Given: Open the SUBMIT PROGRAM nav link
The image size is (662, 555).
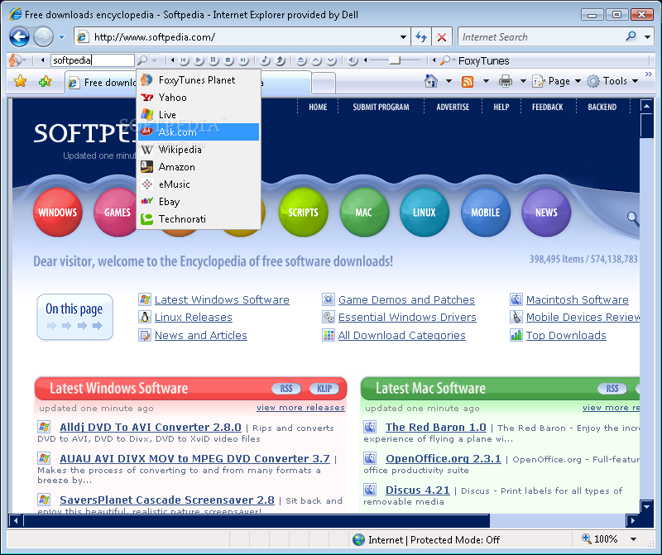Looking at the screenshot, I should click(381, 108).
